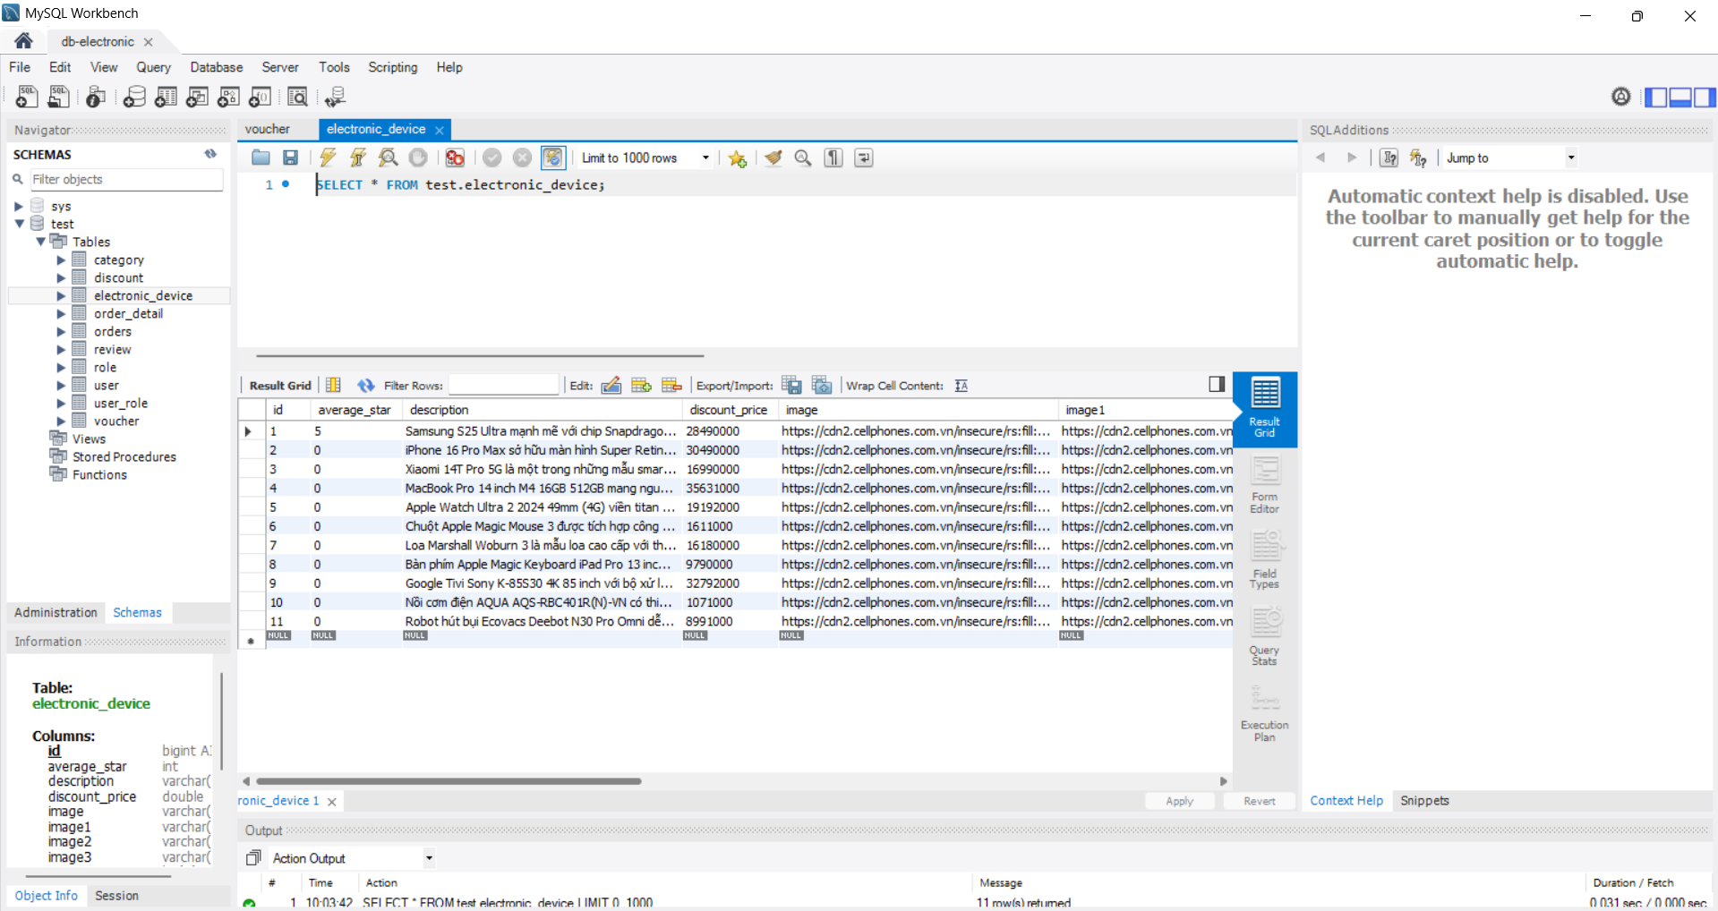The image size is (1718, 911).
Task: Collapse the Tables node
Action: tap(40, 242)
